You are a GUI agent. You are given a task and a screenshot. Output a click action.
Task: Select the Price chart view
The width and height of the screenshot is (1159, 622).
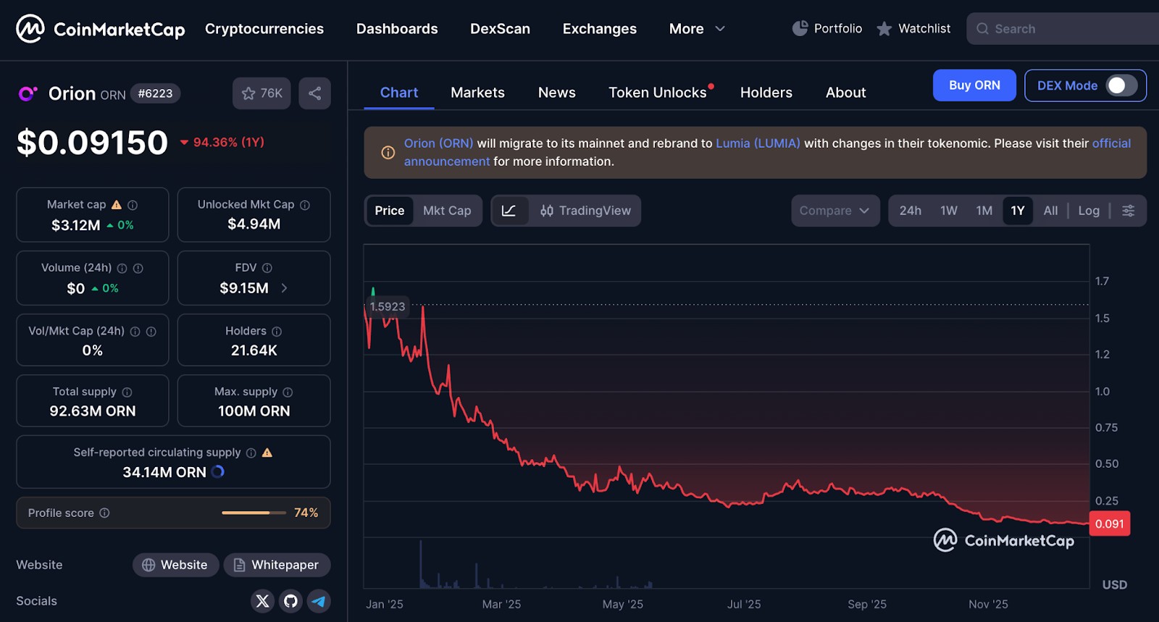[390, 211]
